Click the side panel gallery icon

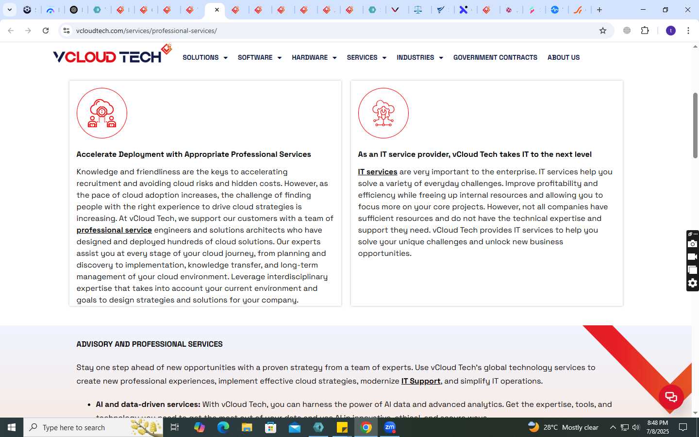[x=693, y=270]
